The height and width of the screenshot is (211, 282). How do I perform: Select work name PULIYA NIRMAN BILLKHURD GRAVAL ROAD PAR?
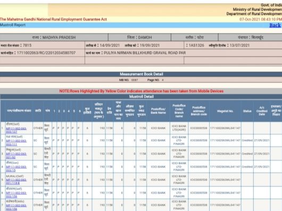point(145,53)
